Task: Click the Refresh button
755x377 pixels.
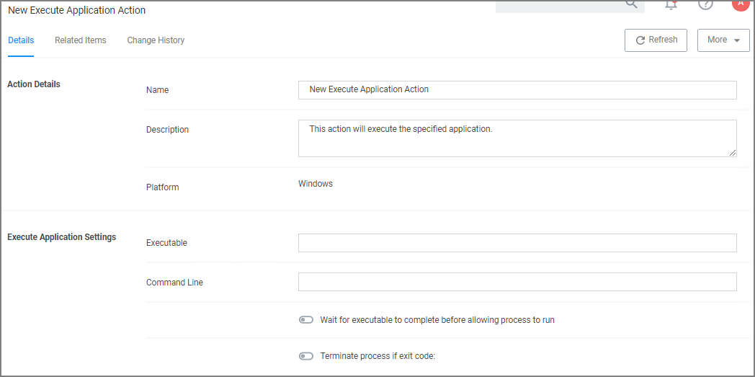Action: 656,40
